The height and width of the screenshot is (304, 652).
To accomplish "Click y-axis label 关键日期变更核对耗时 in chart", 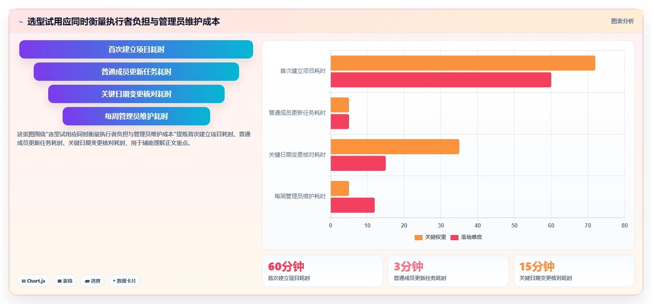I will tap(297, 155).
